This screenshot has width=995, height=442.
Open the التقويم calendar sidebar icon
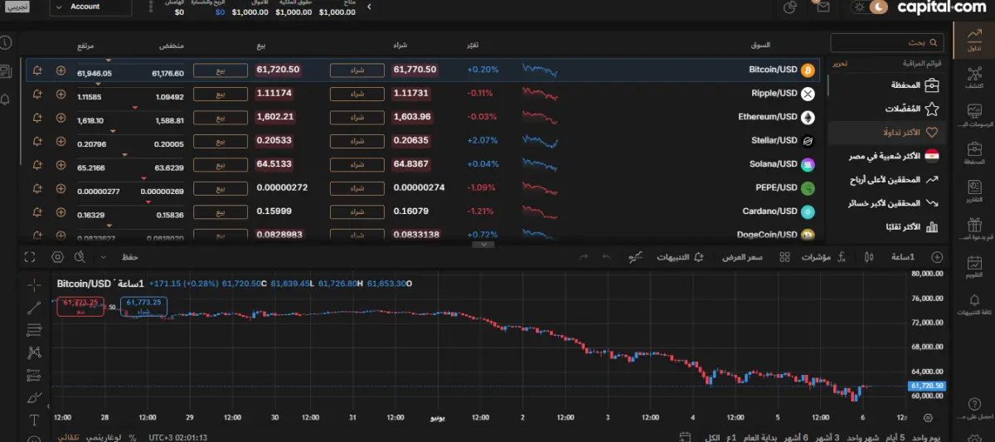coord(973,266)
